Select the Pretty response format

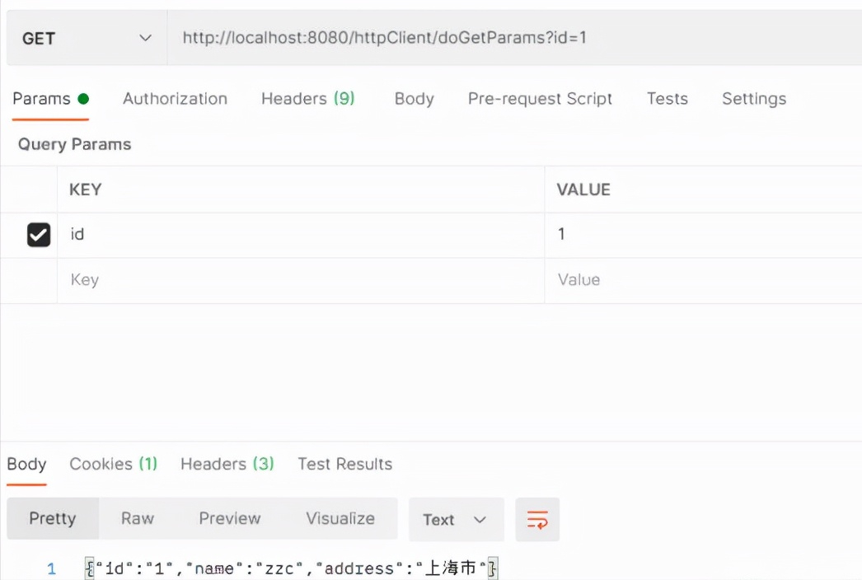53,518
